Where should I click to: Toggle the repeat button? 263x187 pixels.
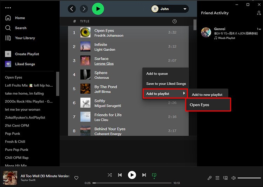[x=154, y=175]
